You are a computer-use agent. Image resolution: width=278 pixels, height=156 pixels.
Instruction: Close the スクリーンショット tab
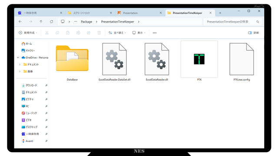(111, 13)
